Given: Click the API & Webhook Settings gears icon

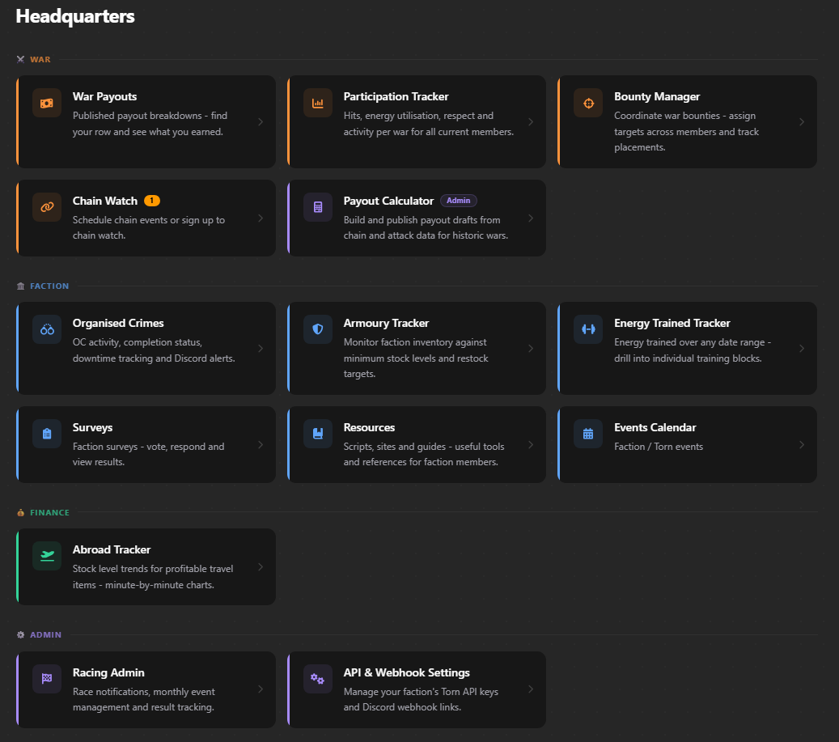Looking at the screenshot, I should coord(318,679).
